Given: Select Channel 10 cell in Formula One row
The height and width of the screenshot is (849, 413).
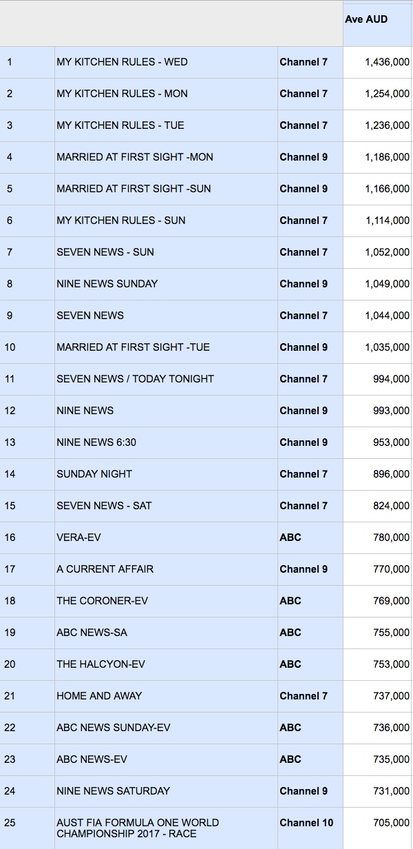Looking at the screenshot, I should [310, 828].
